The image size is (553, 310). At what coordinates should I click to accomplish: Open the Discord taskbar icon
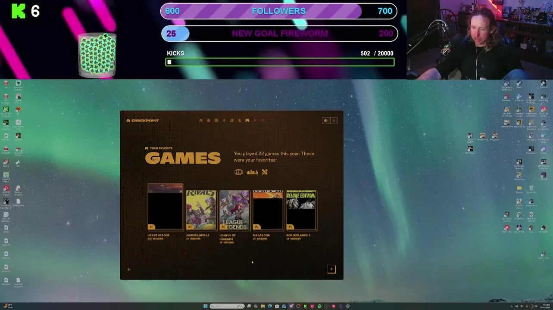point(291,306)
